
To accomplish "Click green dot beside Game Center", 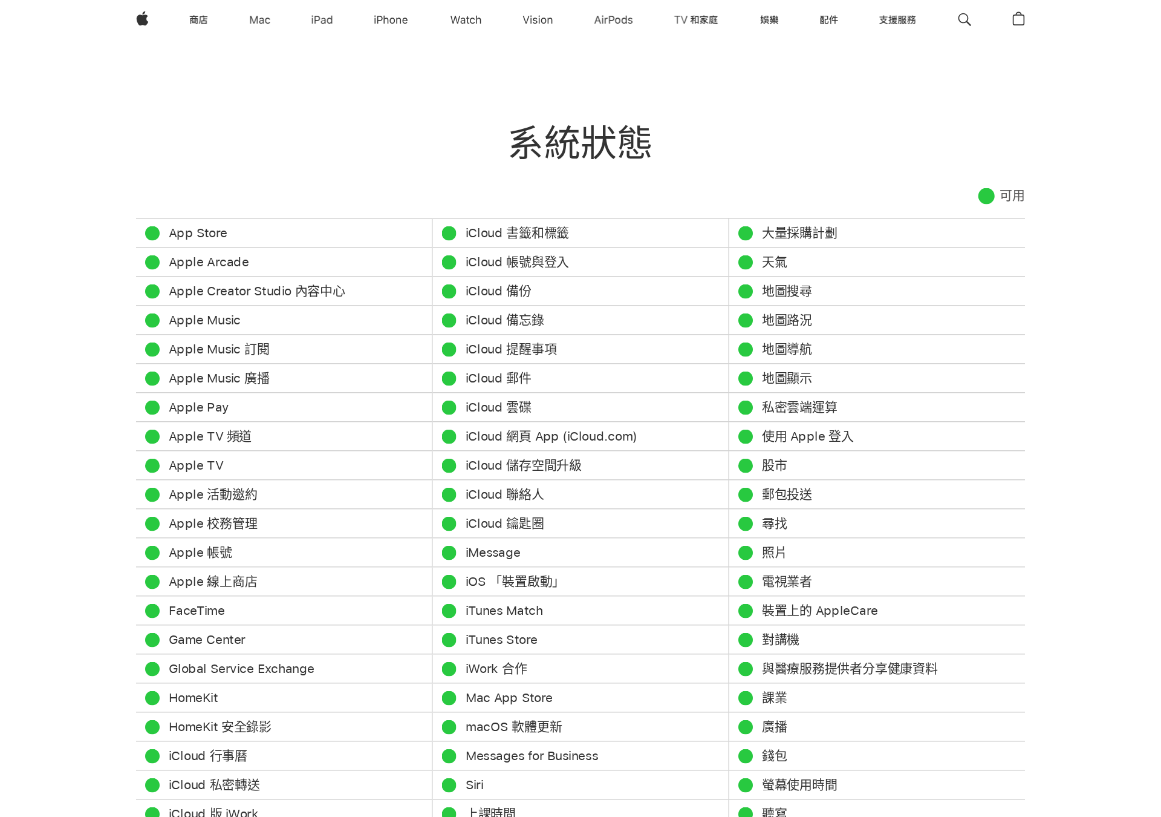I will [x=152, y=640].
